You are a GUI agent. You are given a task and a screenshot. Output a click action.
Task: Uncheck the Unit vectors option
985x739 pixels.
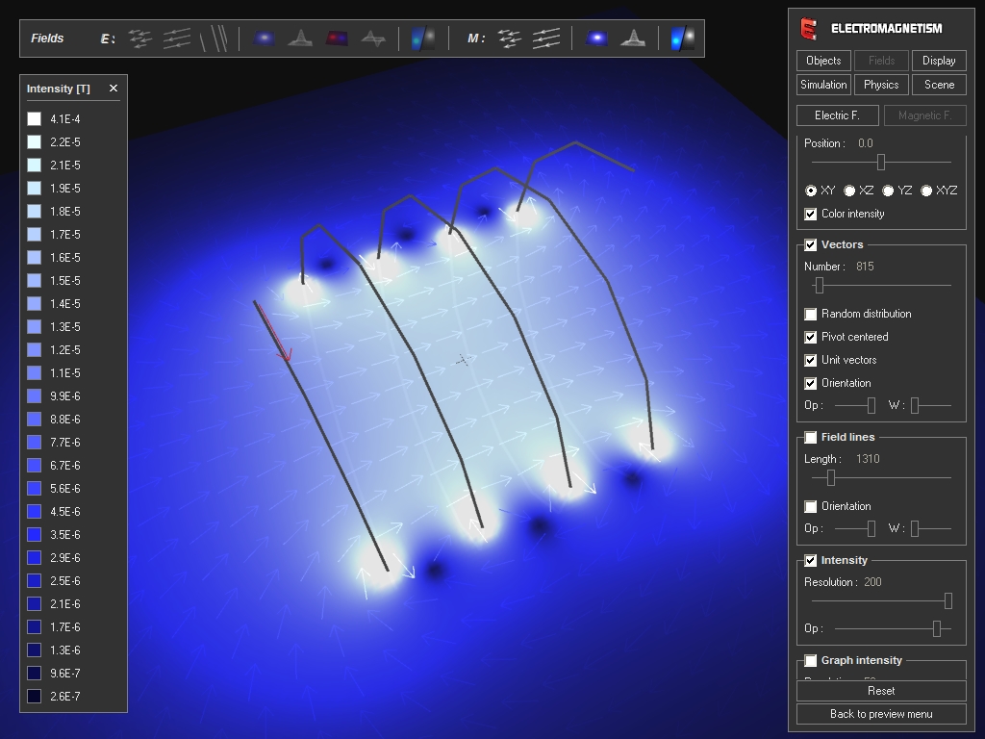click(811, 360)
